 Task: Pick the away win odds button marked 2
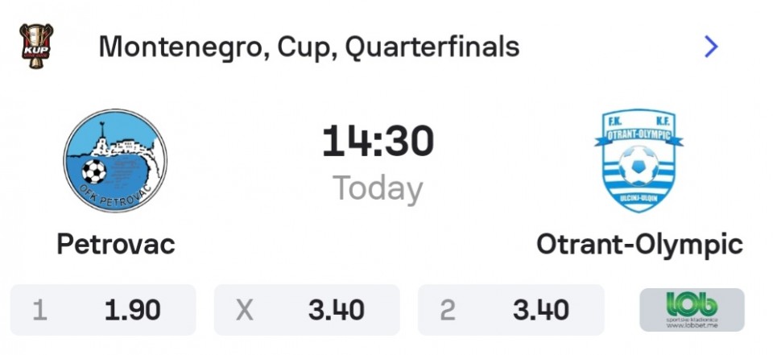pyautogui.click(x=511, y=310)
